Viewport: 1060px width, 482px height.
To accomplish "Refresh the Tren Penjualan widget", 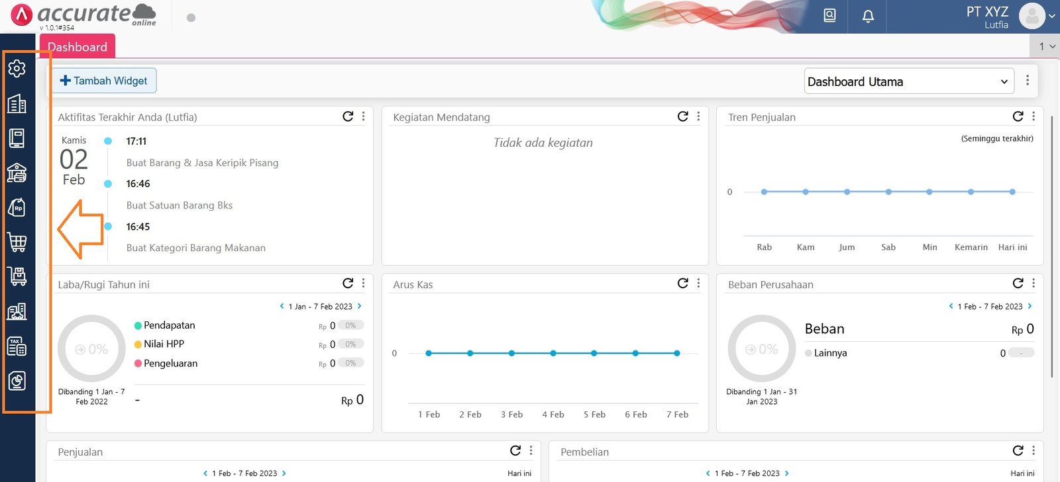I will [x=1018, y=116].
